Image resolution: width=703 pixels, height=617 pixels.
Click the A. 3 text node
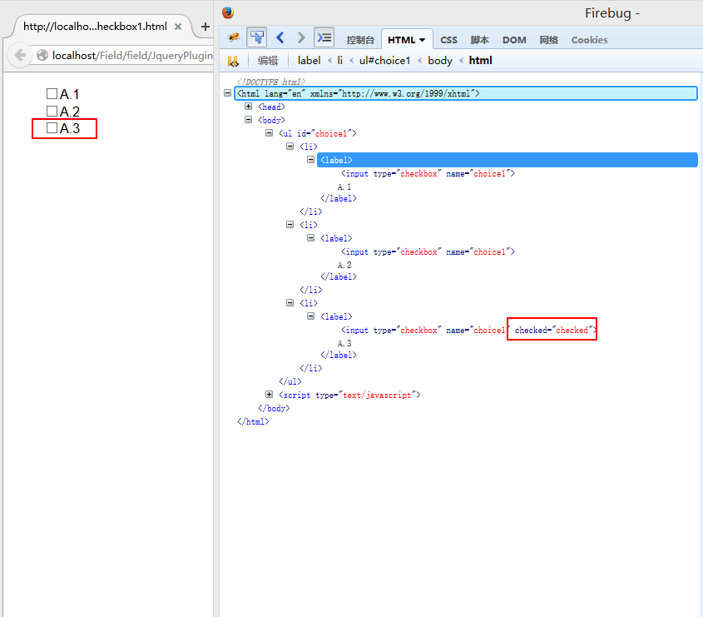[x=344, y=343]
